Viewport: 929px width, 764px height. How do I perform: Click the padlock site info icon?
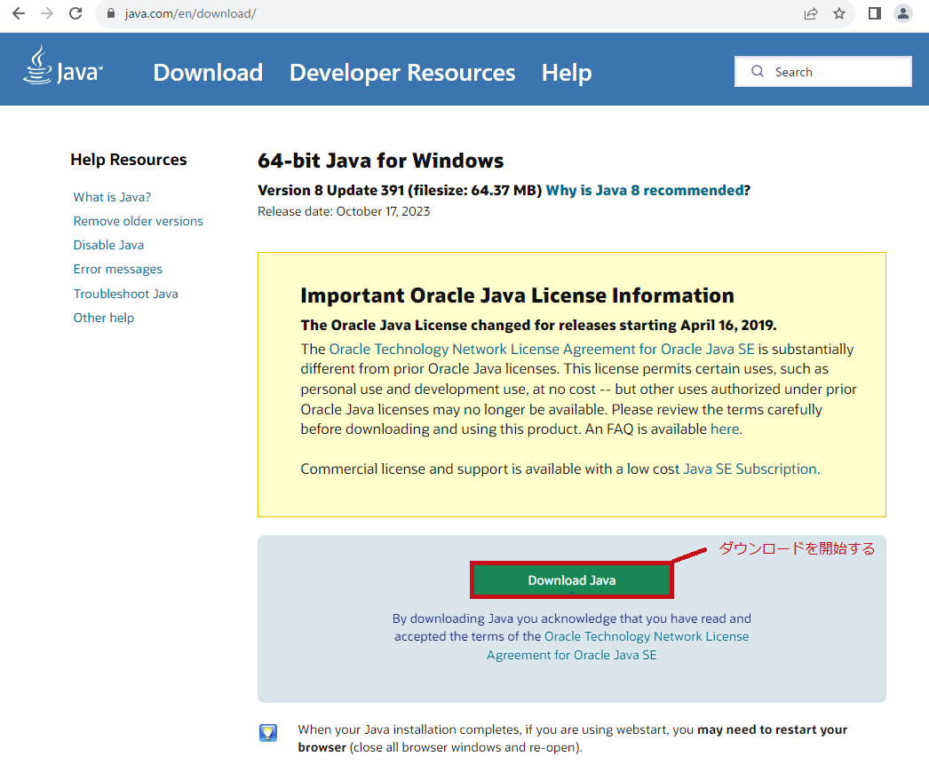(111, 13)
